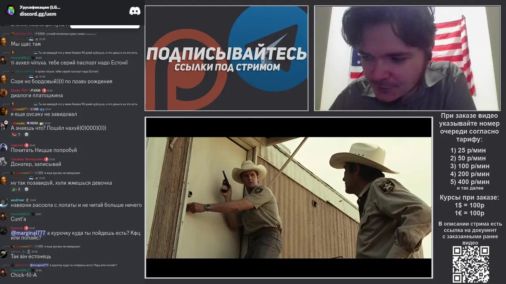Click the red badge after Тихомир Землеройка's name
The image size is (506, 284).
[46, 159]
